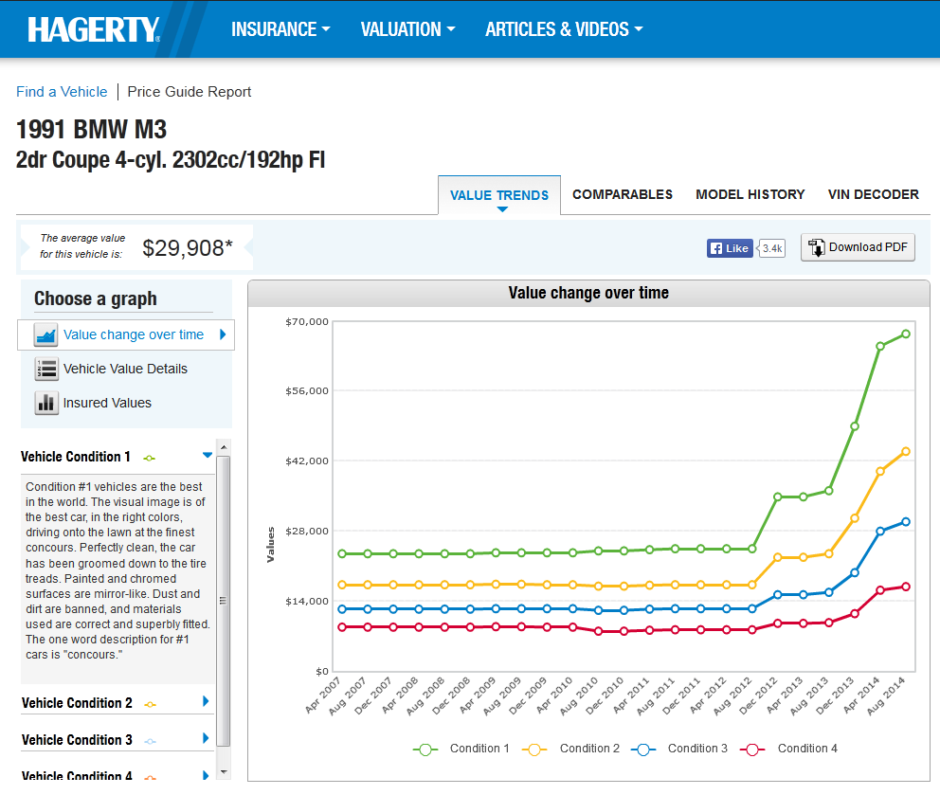
Task: Click the green marker next to Vehicle Condition 1
Action: [150, 458]
